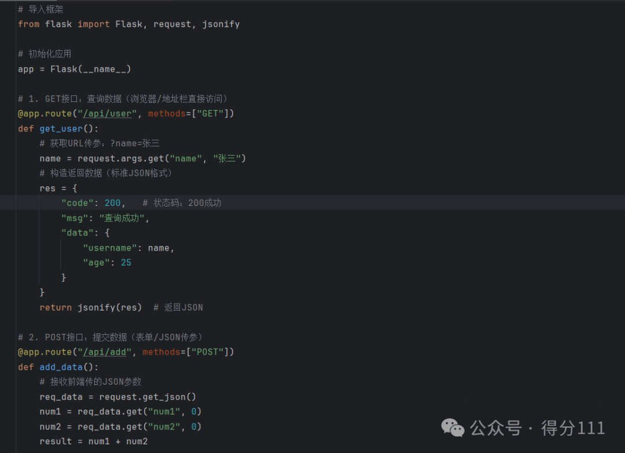Click "__name__" inside the Flask() call
The height and width of the screenshot is (453, 625).
tap(104, 69)
